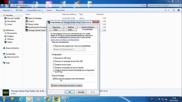Open the Windows Start button
This screenshot has width=182, height=102.
click(x=4, y=99)
